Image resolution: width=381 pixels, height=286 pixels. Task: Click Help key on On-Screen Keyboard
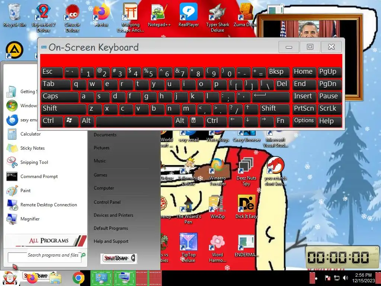(330, 121)
